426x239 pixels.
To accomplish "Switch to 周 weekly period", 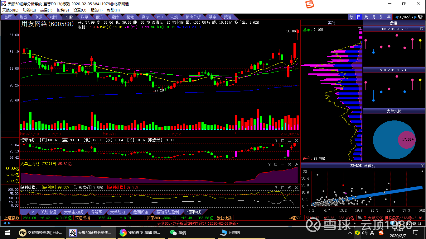I will pos(366,17).
